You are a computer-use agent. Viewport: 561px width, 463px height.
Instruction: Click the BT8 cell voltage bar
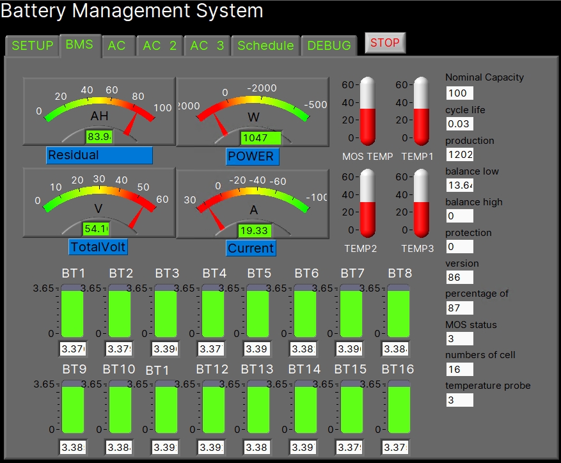click(399, 311)
